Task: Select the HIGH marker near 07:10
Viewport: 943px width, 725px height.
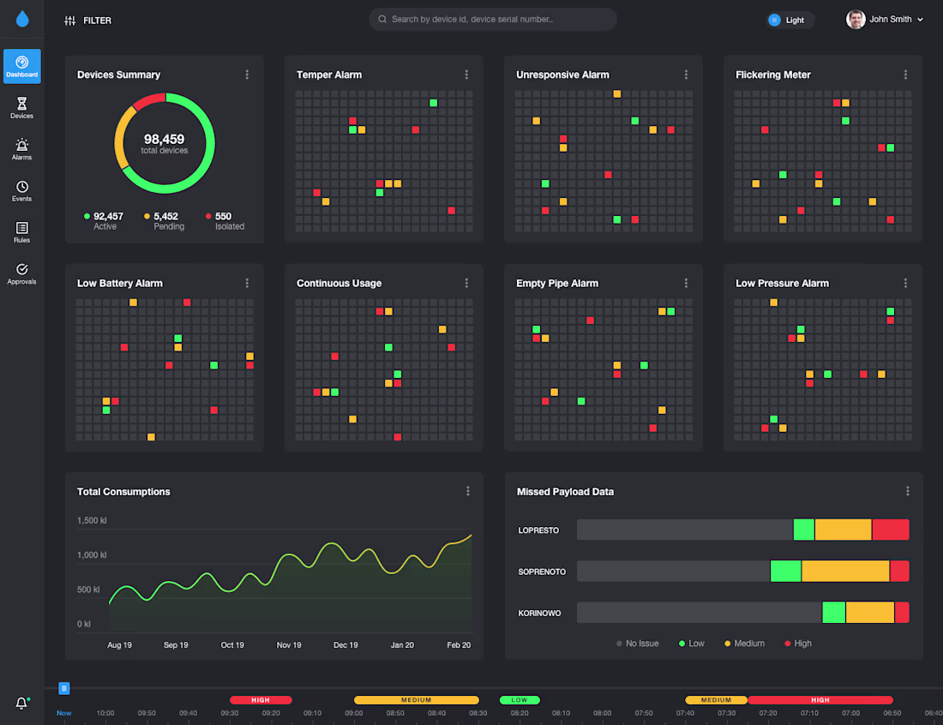Action: (820, 700)
